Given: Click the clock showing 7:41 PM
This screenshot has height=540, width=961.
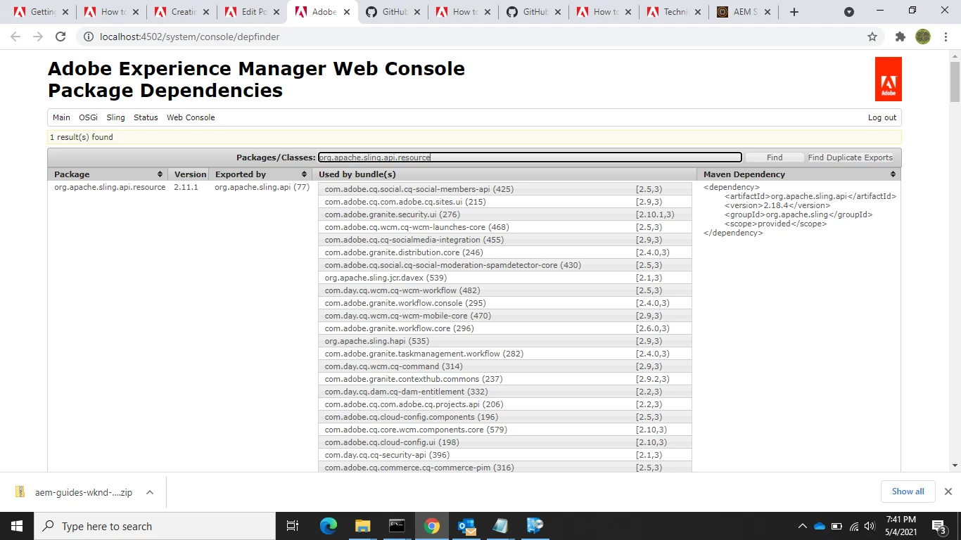Looking at the screenshot, I should (901, 520).
